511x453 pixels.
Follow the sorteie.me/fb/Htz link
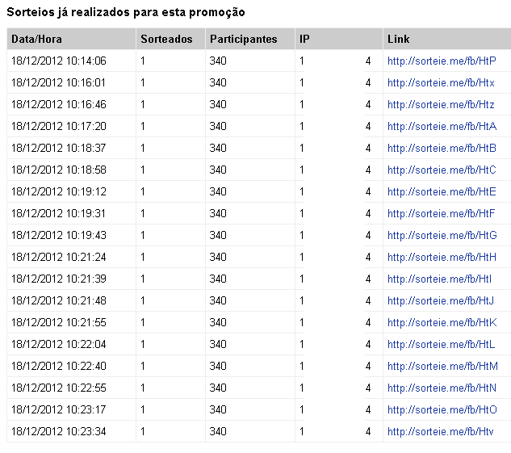441,104
